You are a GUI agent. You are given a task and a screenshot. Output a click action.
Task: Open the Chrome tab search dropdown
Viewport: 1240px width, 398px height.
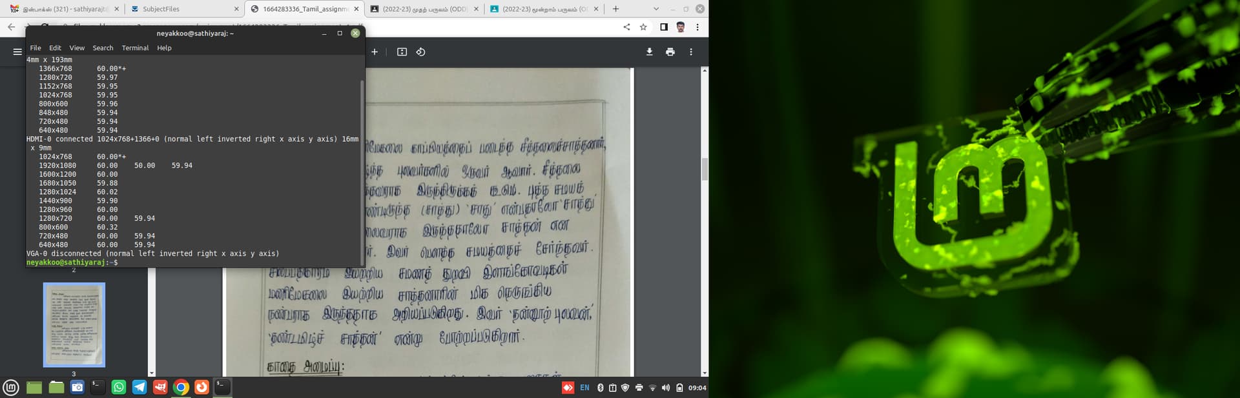(656, 9)
